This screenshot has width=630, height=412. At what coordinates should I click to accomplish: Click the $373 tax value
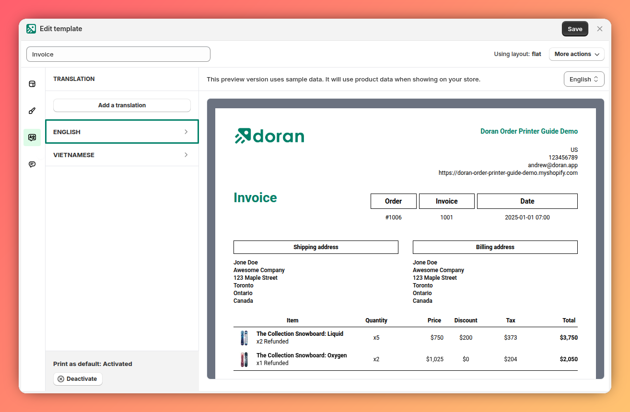click(x=511, y=338)
